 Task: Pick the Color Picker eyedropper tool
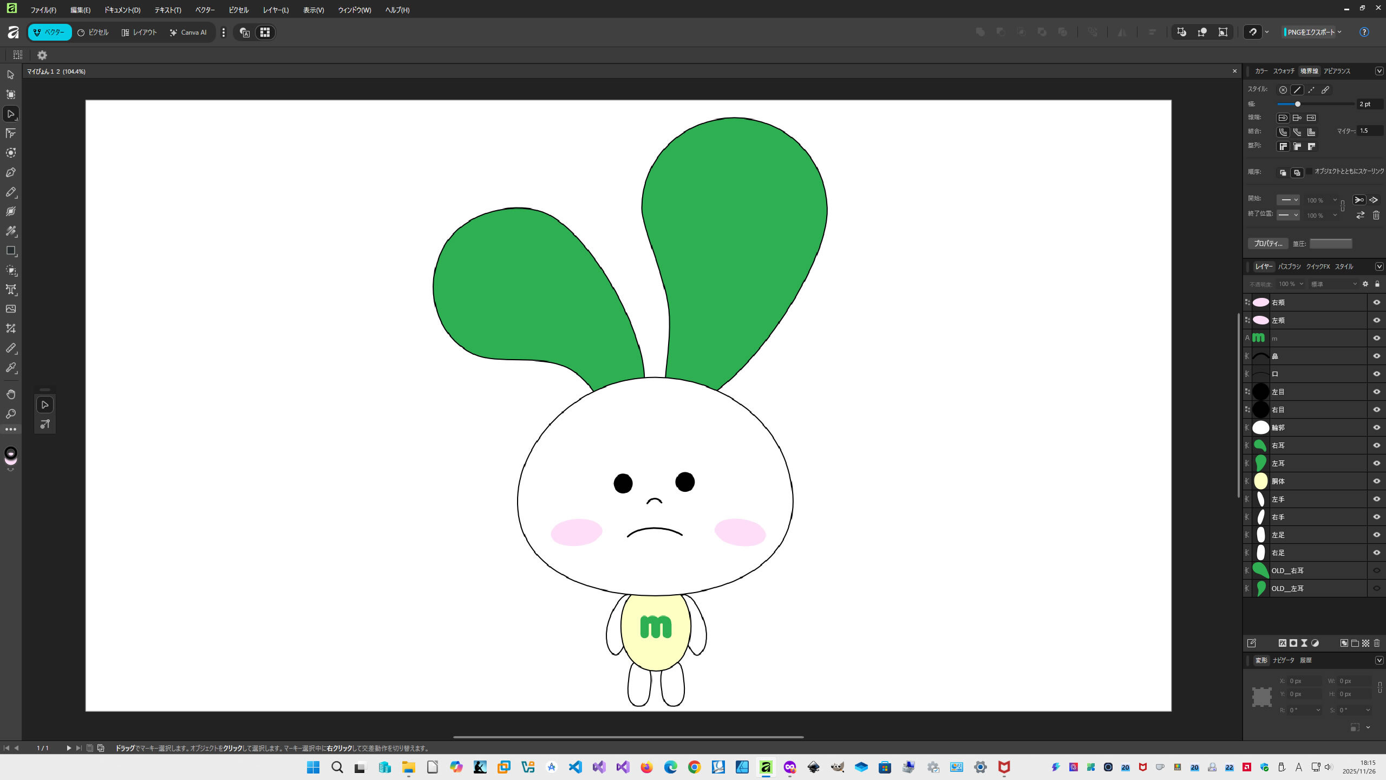[11, 368]
